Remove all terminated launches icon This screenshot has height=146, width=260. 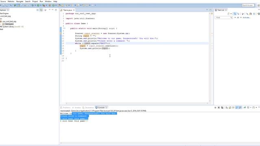pos(222,107)
